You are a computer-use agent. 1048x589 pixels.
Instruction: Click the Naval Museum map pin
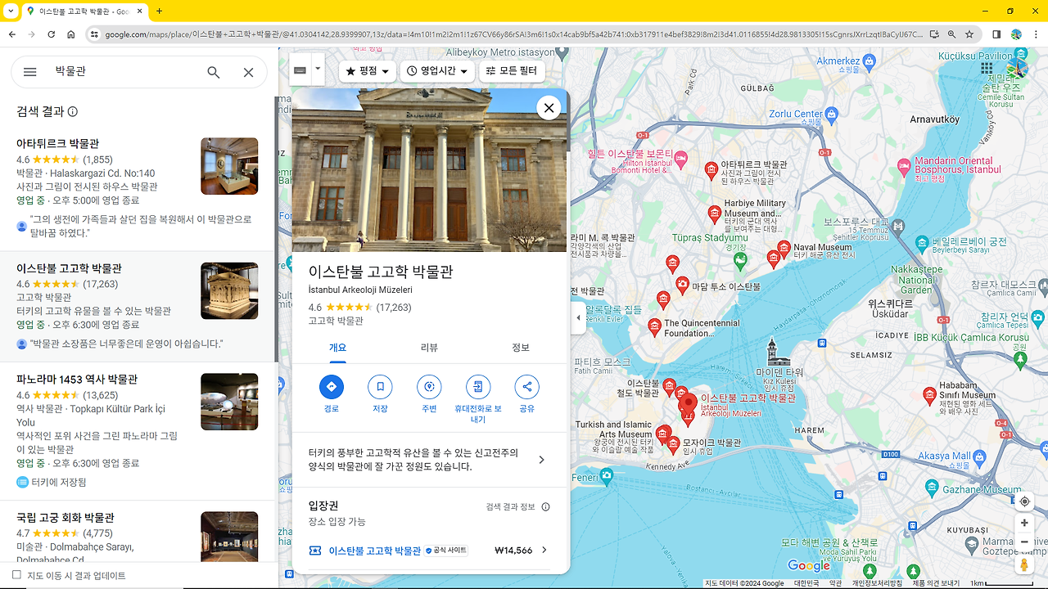click(784, 248)
